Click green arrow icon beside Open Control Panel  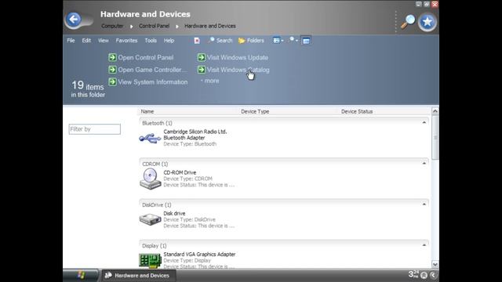click(112, 57)
